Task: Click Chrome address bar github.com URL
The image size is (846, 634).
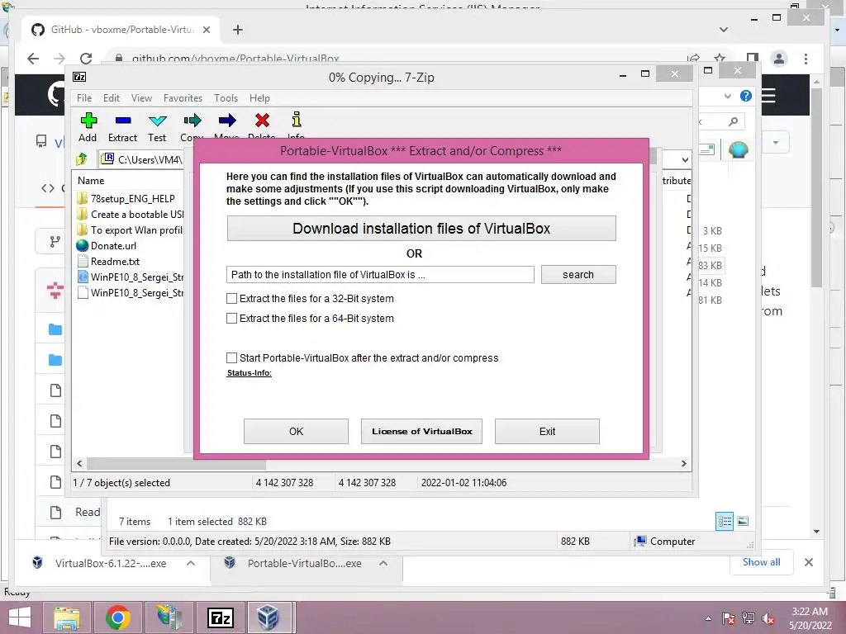Action: [x=235, y=59]
